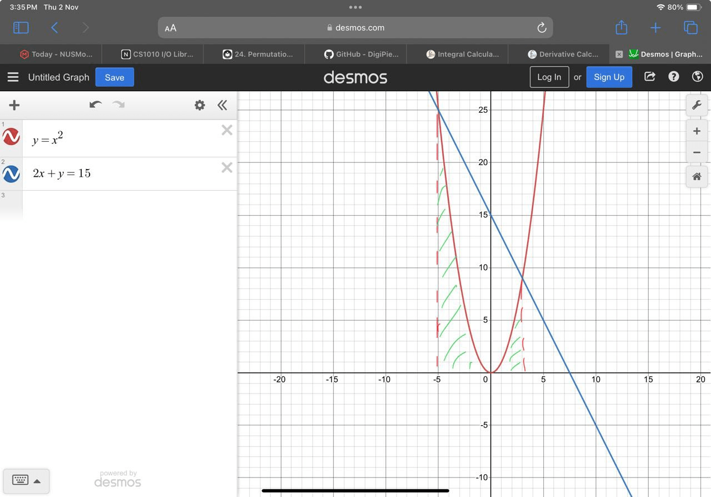Open expression list settings gear
The height and width of the screenshot is (497, 711).
pyautogui.click(x=199, y=105)
